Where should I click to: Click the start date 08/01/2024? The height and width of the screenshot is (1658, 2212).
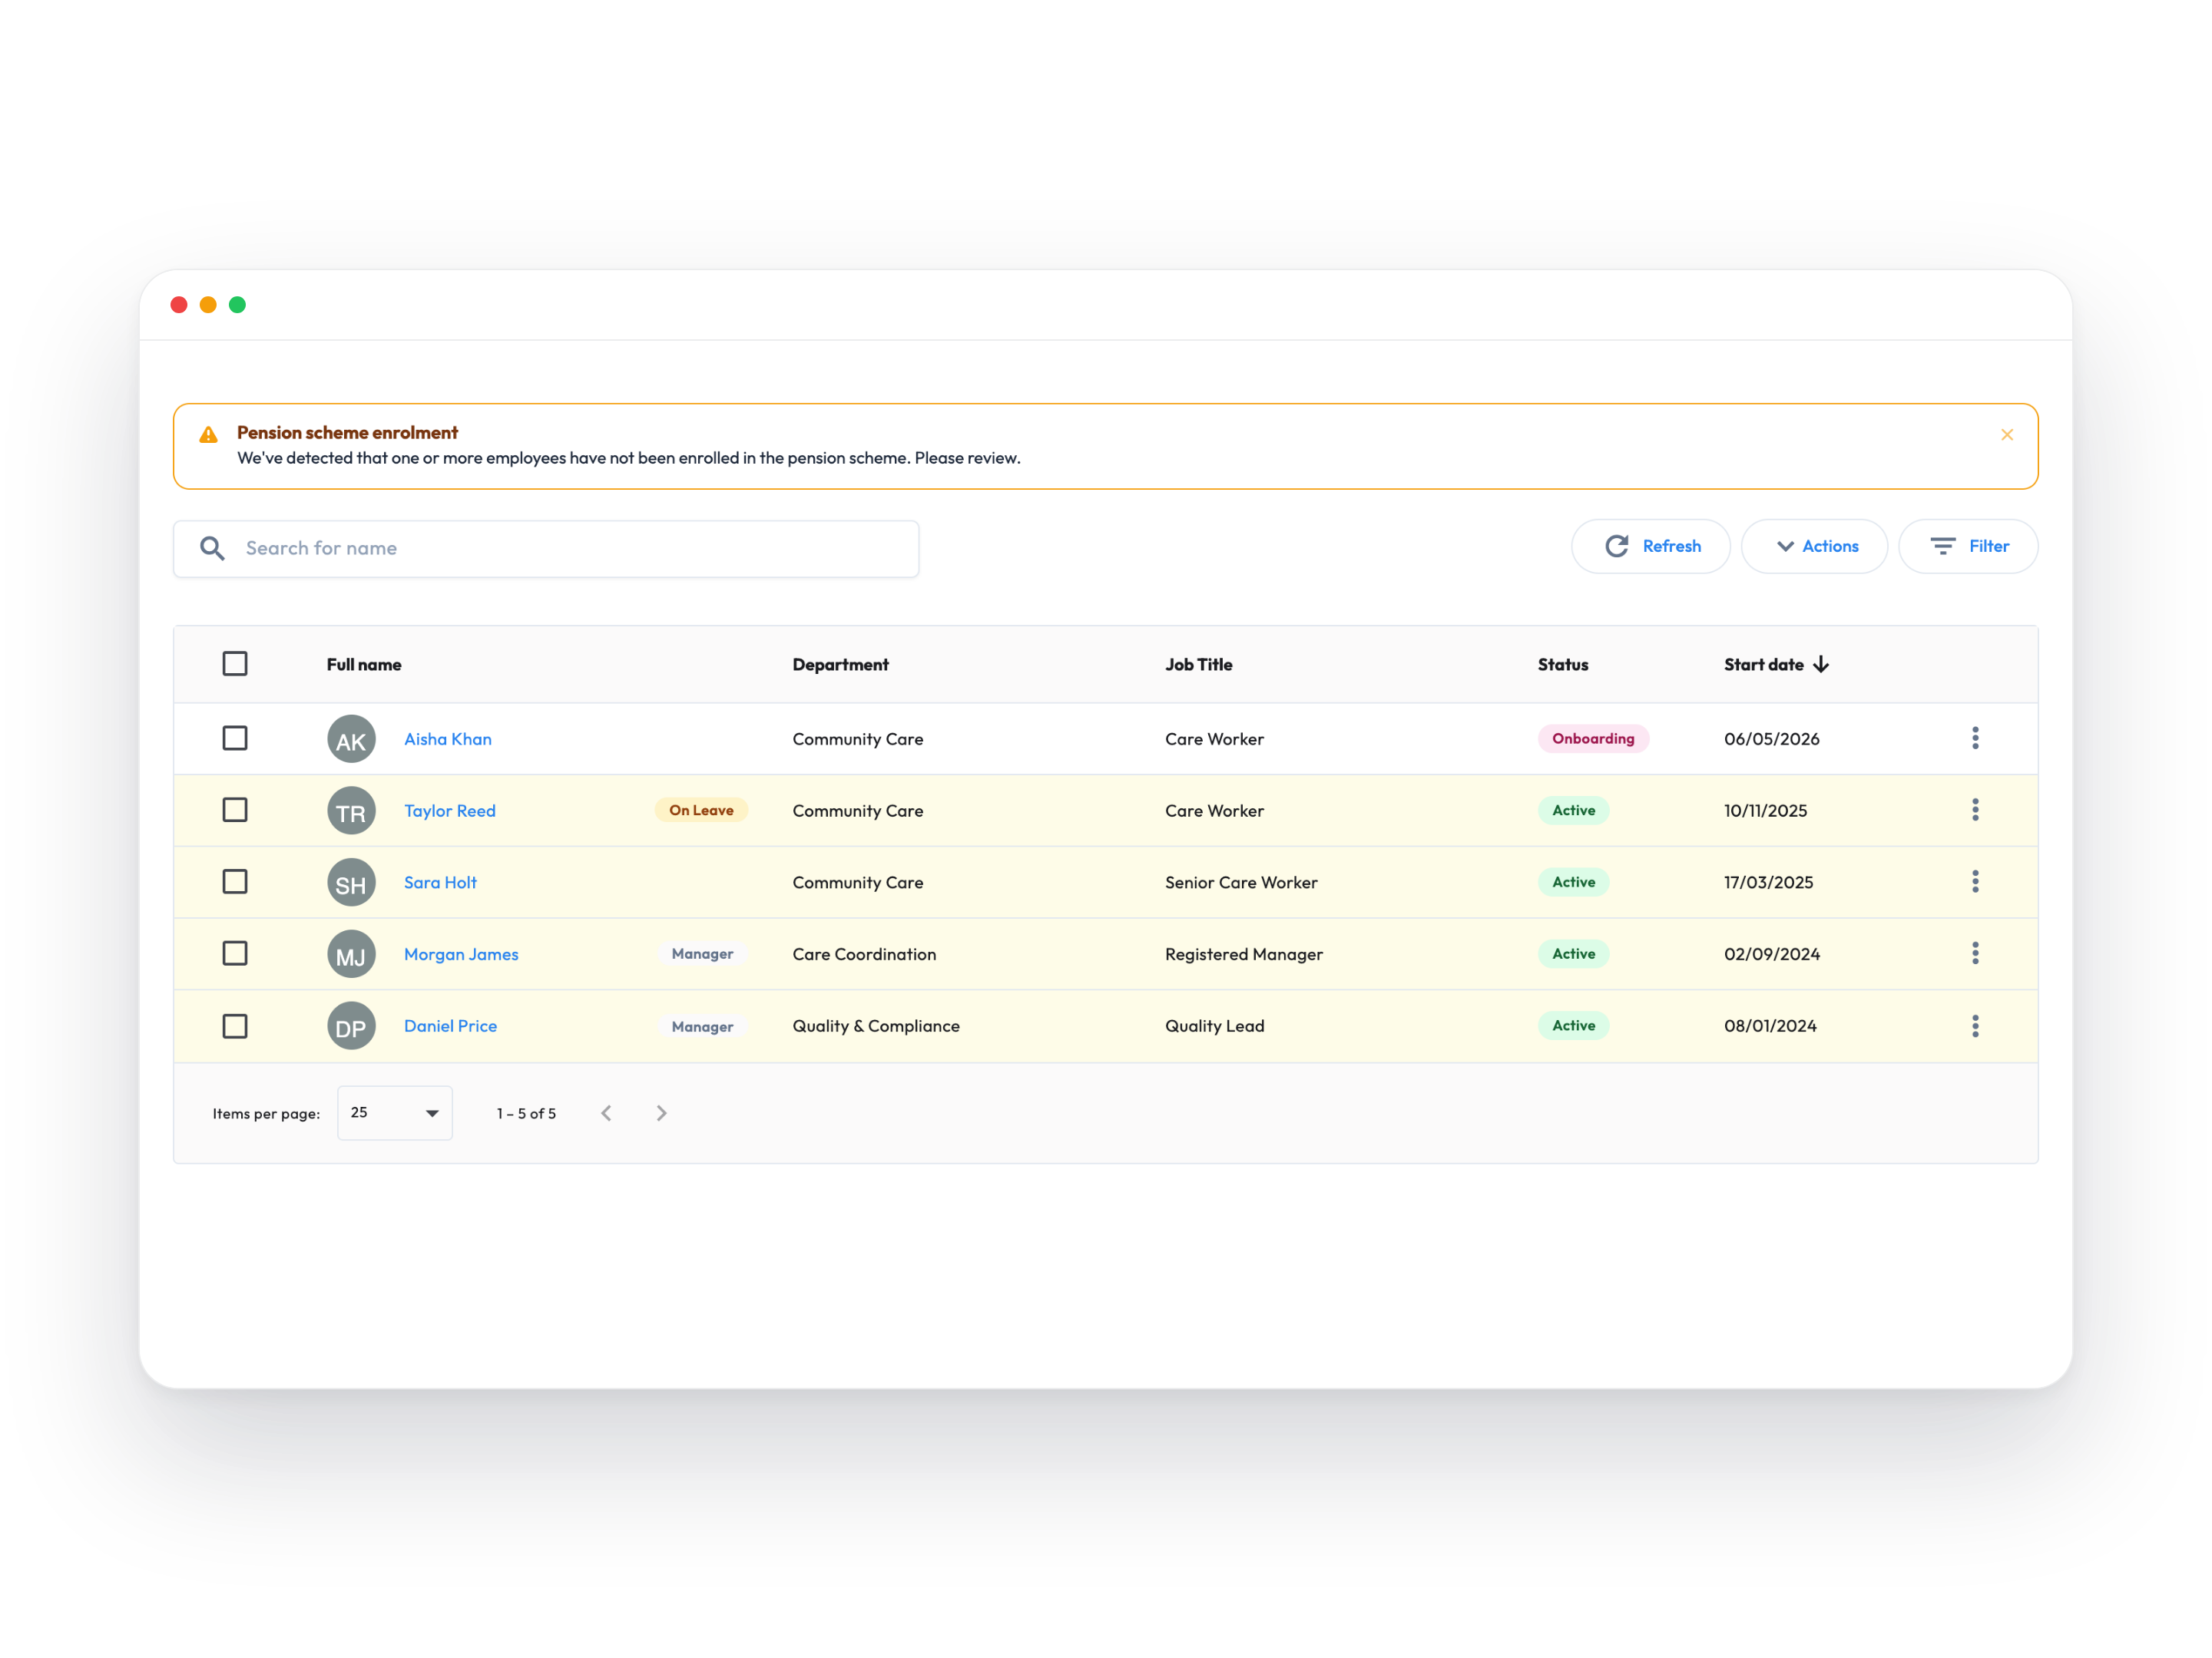[1770, 1026]
